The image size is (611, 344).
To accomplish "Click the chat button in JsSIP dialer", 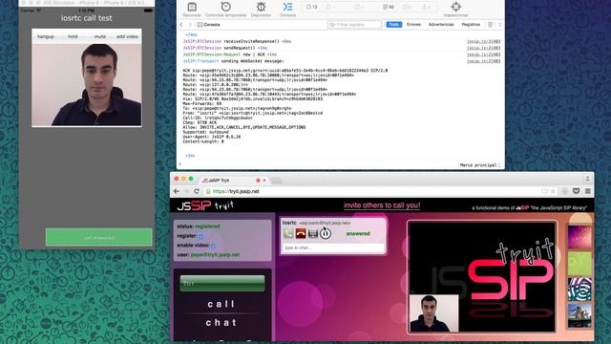I will tap(221, 323).
